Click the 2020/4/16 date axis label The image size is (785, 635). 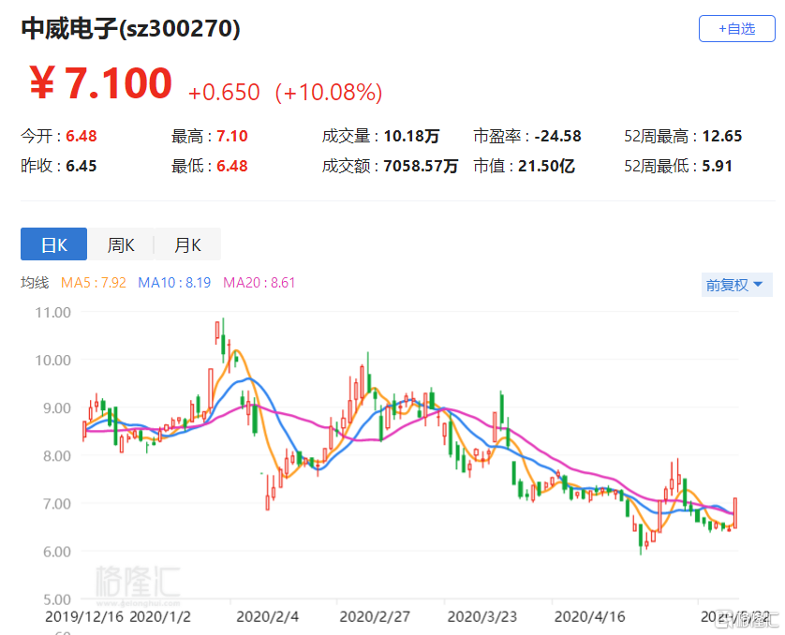[590, 616]
